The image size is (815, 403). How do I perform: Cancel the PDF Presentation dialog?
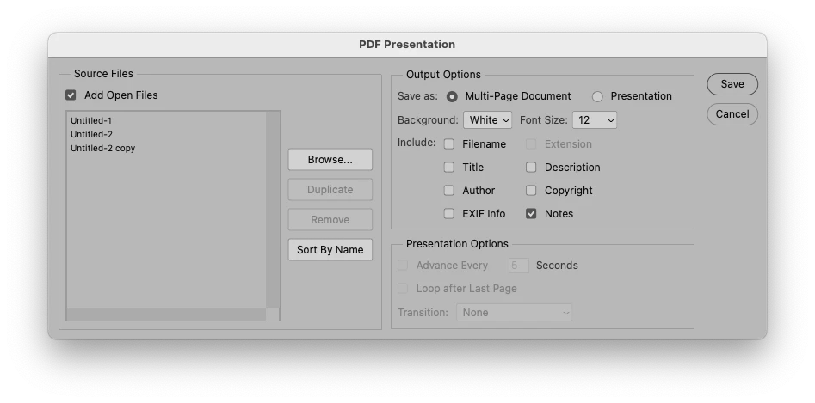(x=732, y=114)
